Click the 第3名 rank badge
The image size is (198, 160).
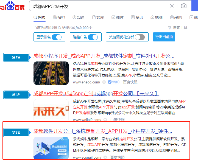coord(16,132)
